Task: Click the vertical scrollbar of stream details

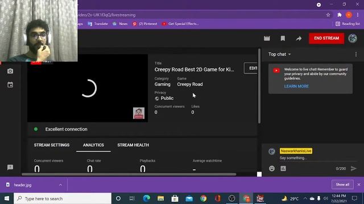Action: pos(259,86)
